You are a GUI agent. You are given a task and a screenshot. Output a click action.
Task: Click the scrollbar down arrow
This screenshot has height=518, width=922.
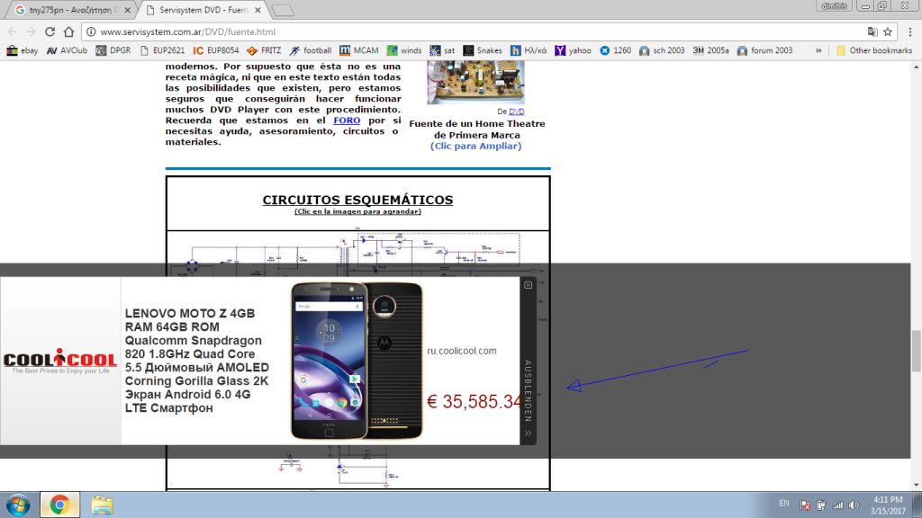pos(916,485)
